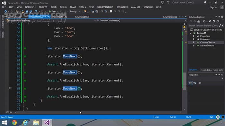Screen dimensions: 225x126
Task: Open Google Chrome from the taskbar
Action: [x=14, y=122]
